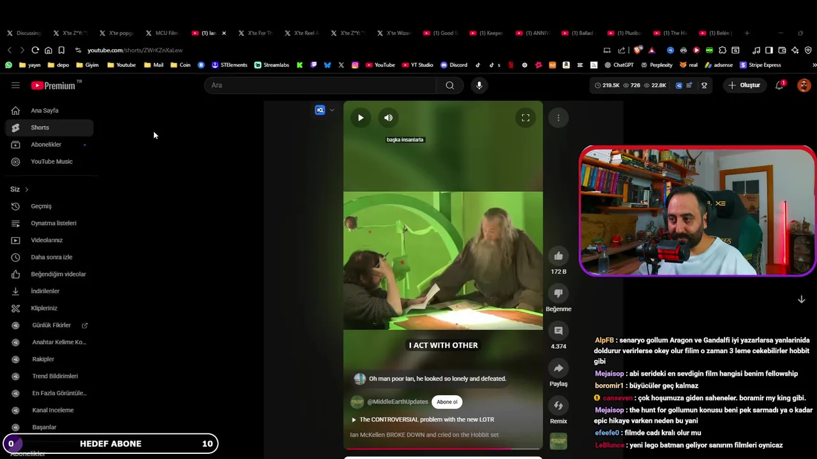Select Shorts in the sidebar
The image size is (817, 459).
pos(49,127)
